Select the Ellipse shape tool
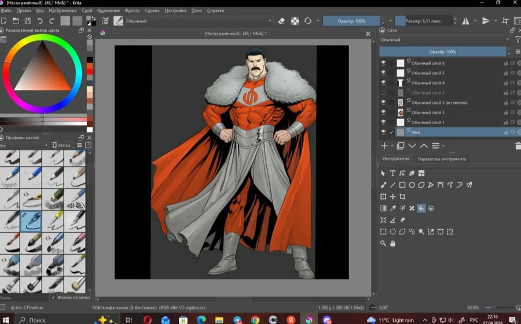Image resolution: width=521 pixels, height=324 pixels. click(412, 185)
